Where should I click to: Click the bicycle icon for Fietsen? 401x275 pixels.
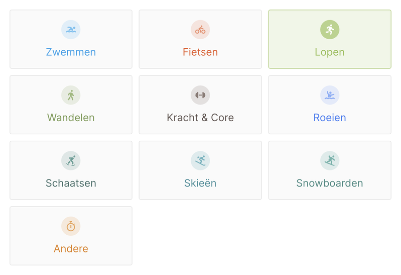(200, 30)
